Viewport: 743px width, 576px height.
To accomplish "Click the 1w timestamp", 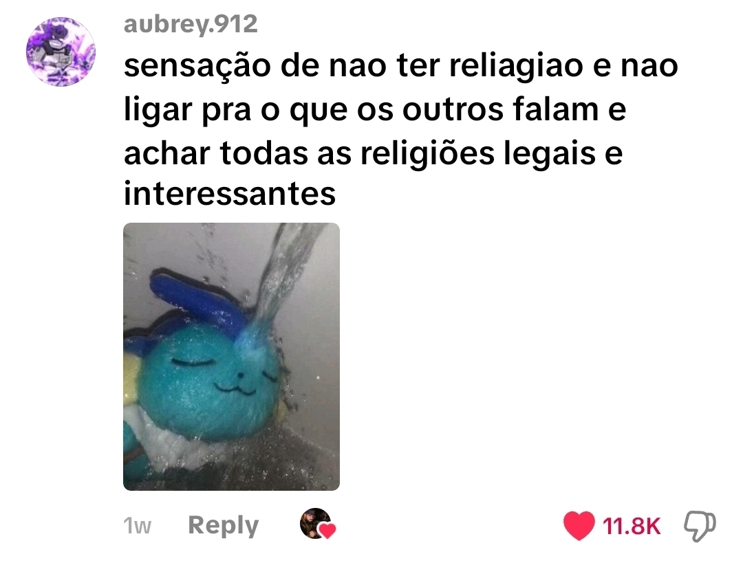I will (x=137, y=526).
